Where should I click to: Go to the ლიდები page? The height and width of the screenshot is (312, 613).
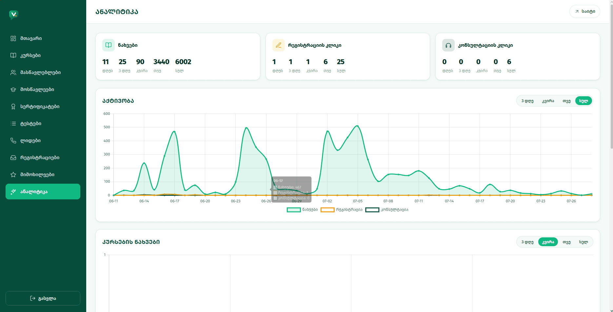point(43,140)
